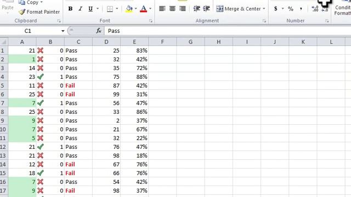Viewport: 351px width, 197px height.
Task: Select cell E4 showing 88%
Action: 134,77
